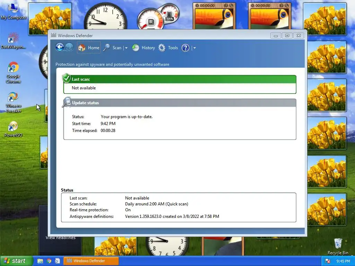Image resolution: width=355 pixels, height=266 pixels.
Task: Click the 'Update status' header text
Action: (86, 103)
